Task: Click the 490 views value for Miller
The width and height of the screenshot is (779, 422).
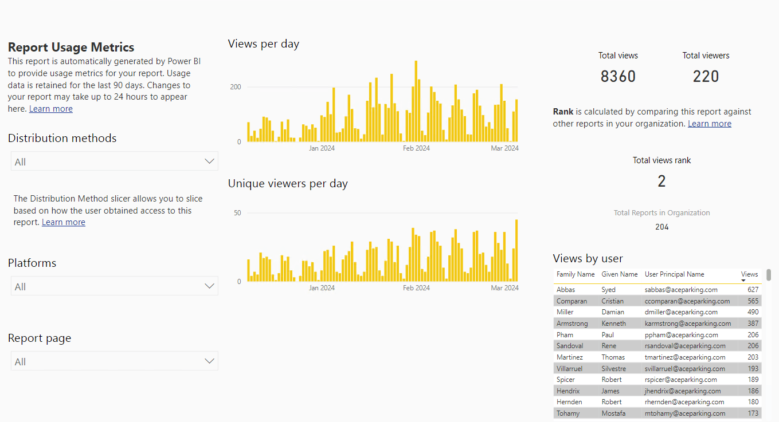Action: coord(753,312)
